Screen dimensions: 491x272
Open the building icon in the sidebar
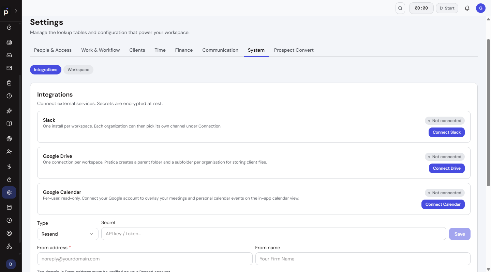9,42
